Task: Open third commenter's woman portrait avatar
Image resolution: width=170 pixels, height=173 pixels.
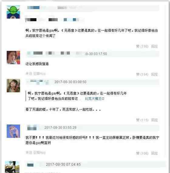Action: [x=13, y=86]
